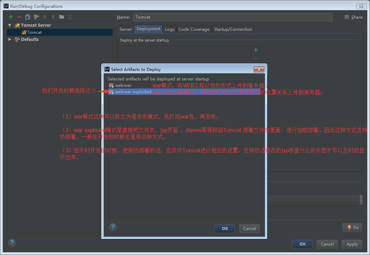This screenshot has height=255, width=370.
Task: Switch to the Server tab
Action: tap(126, 29)
